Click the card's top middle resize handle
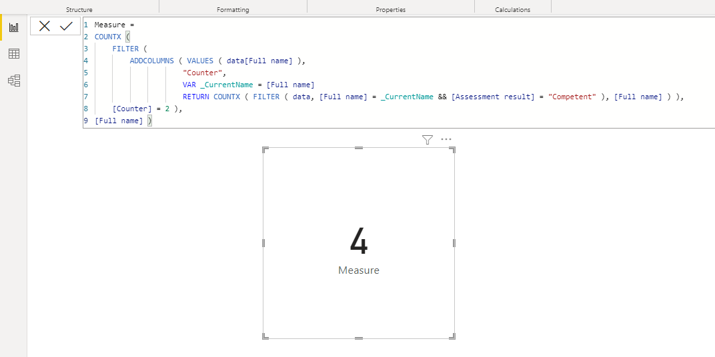The width and height of the screenshot is (715, 357). [x=359, y=148]
